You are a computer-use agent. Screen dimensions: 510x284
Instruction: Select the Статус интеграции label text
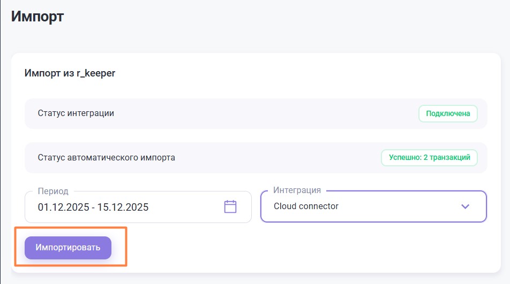[76, 113]
